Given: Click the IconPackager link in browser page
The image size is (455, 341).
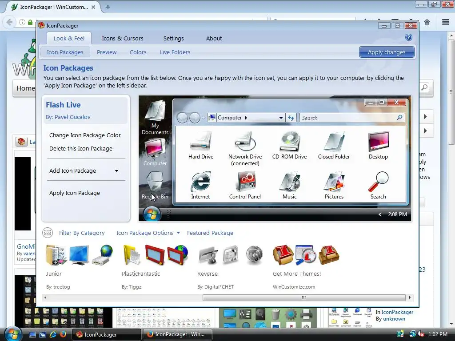Looking at the screenshot, I should point(397,312).
